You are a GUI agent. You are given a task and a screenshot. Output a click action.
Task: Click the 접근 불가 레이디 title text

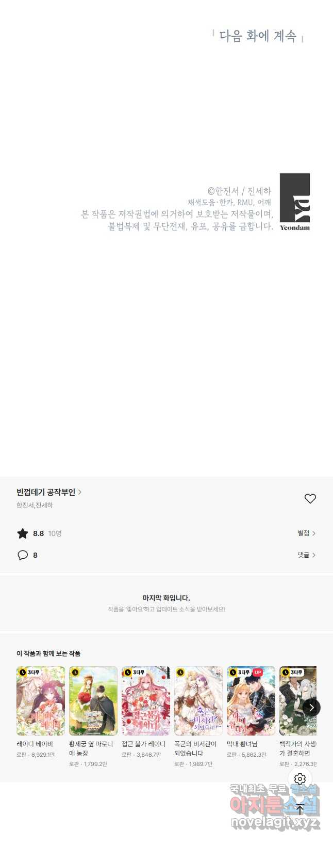[144, 744]
